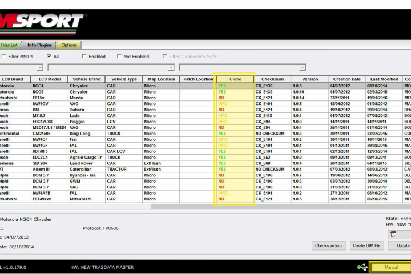
Task: Sort by the Vehicle Brand column header
Action: 87,79
